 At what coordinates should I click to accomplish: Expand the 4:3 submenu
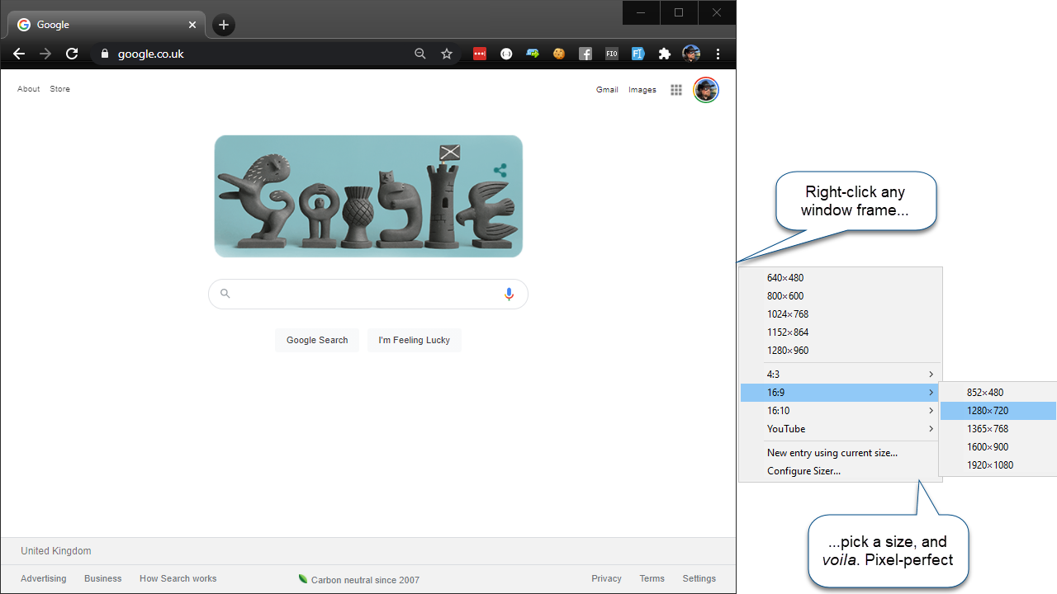pos(841,375)
